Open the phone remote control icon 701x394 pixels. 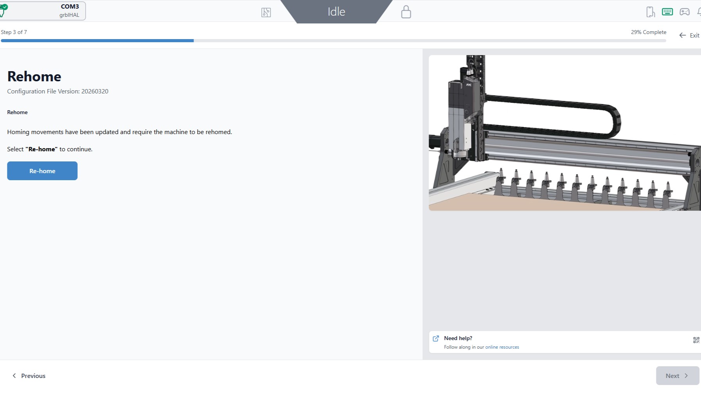coord(650,12)
